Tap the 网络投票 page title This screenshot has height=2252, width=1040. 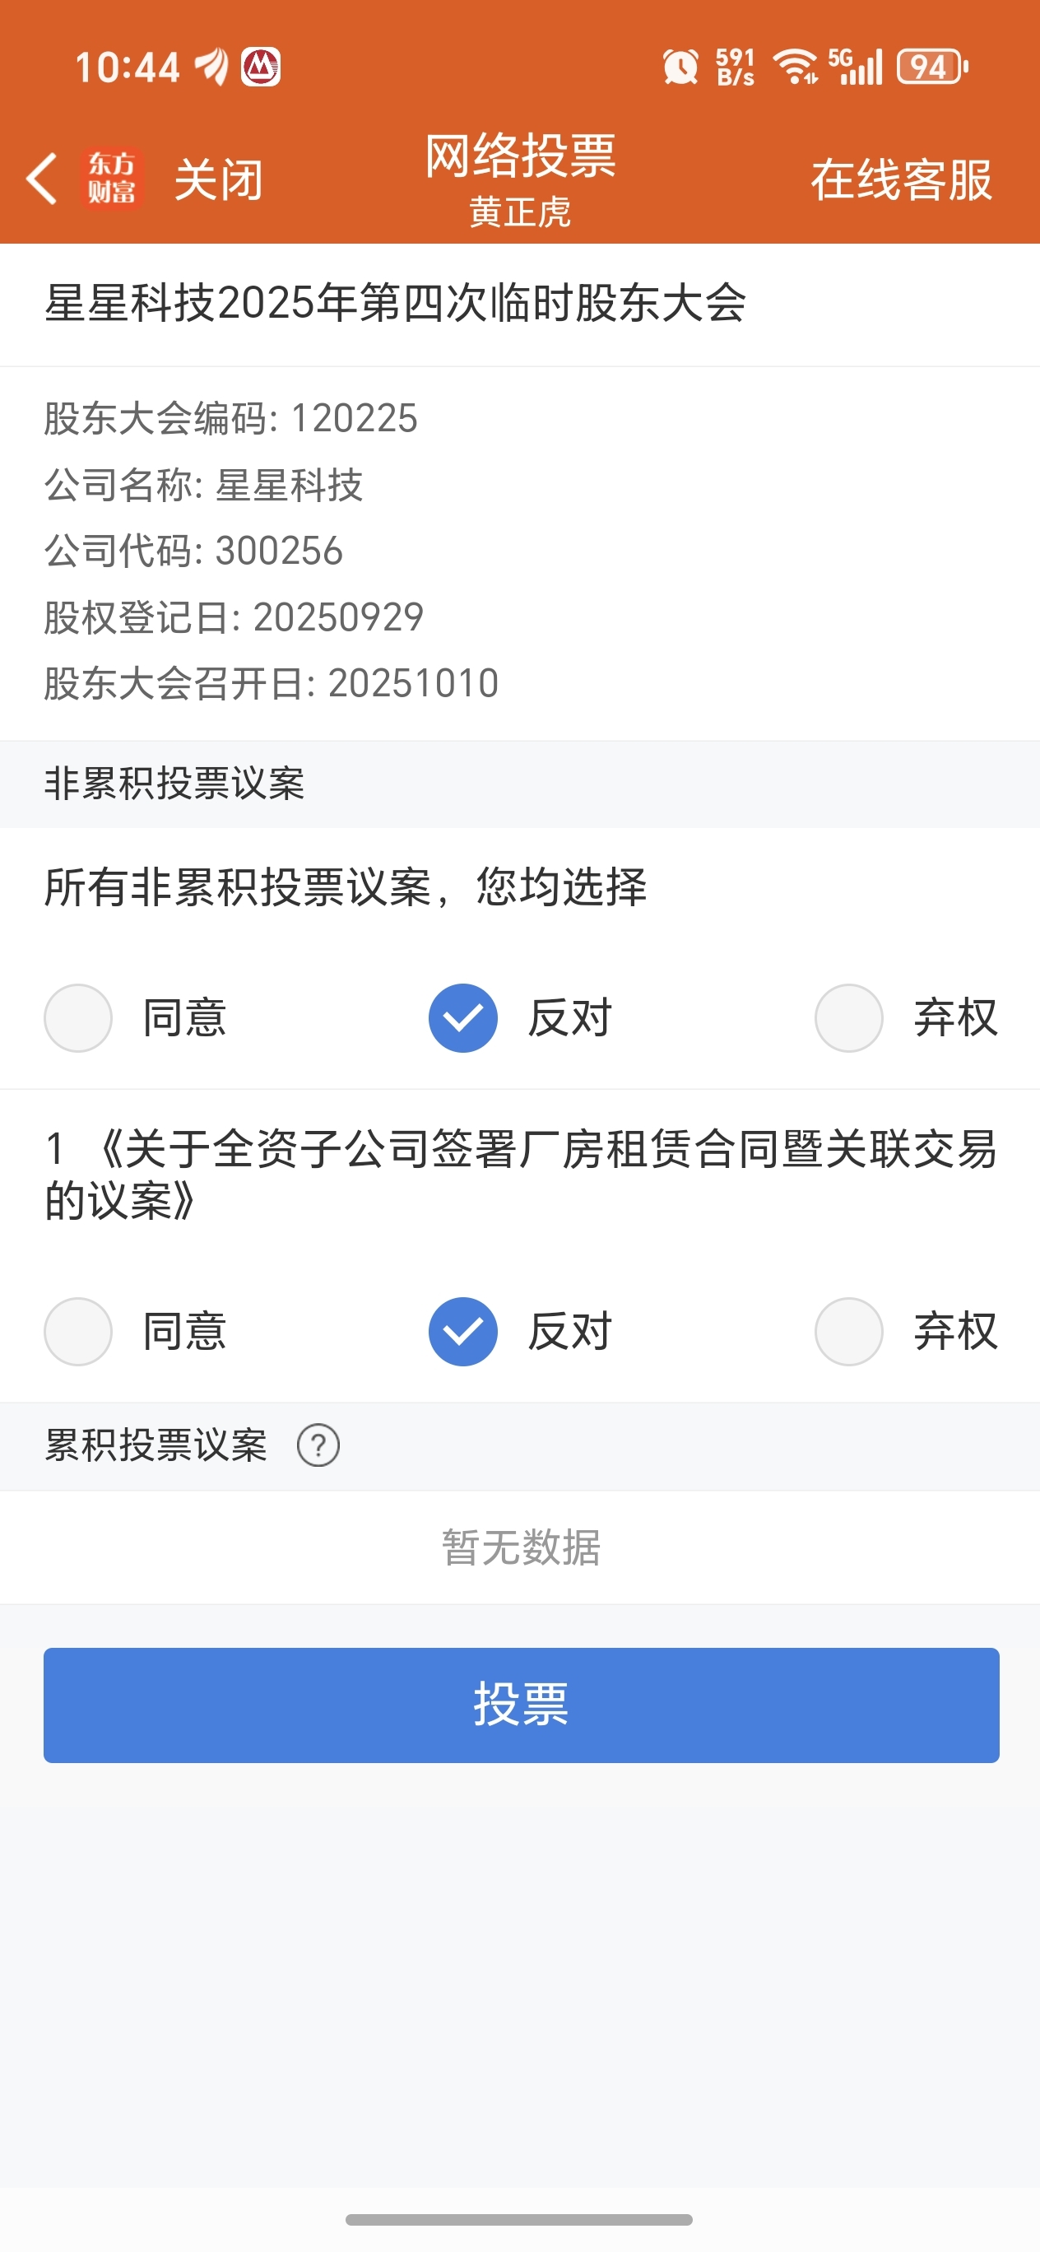(x=521, y=156)
